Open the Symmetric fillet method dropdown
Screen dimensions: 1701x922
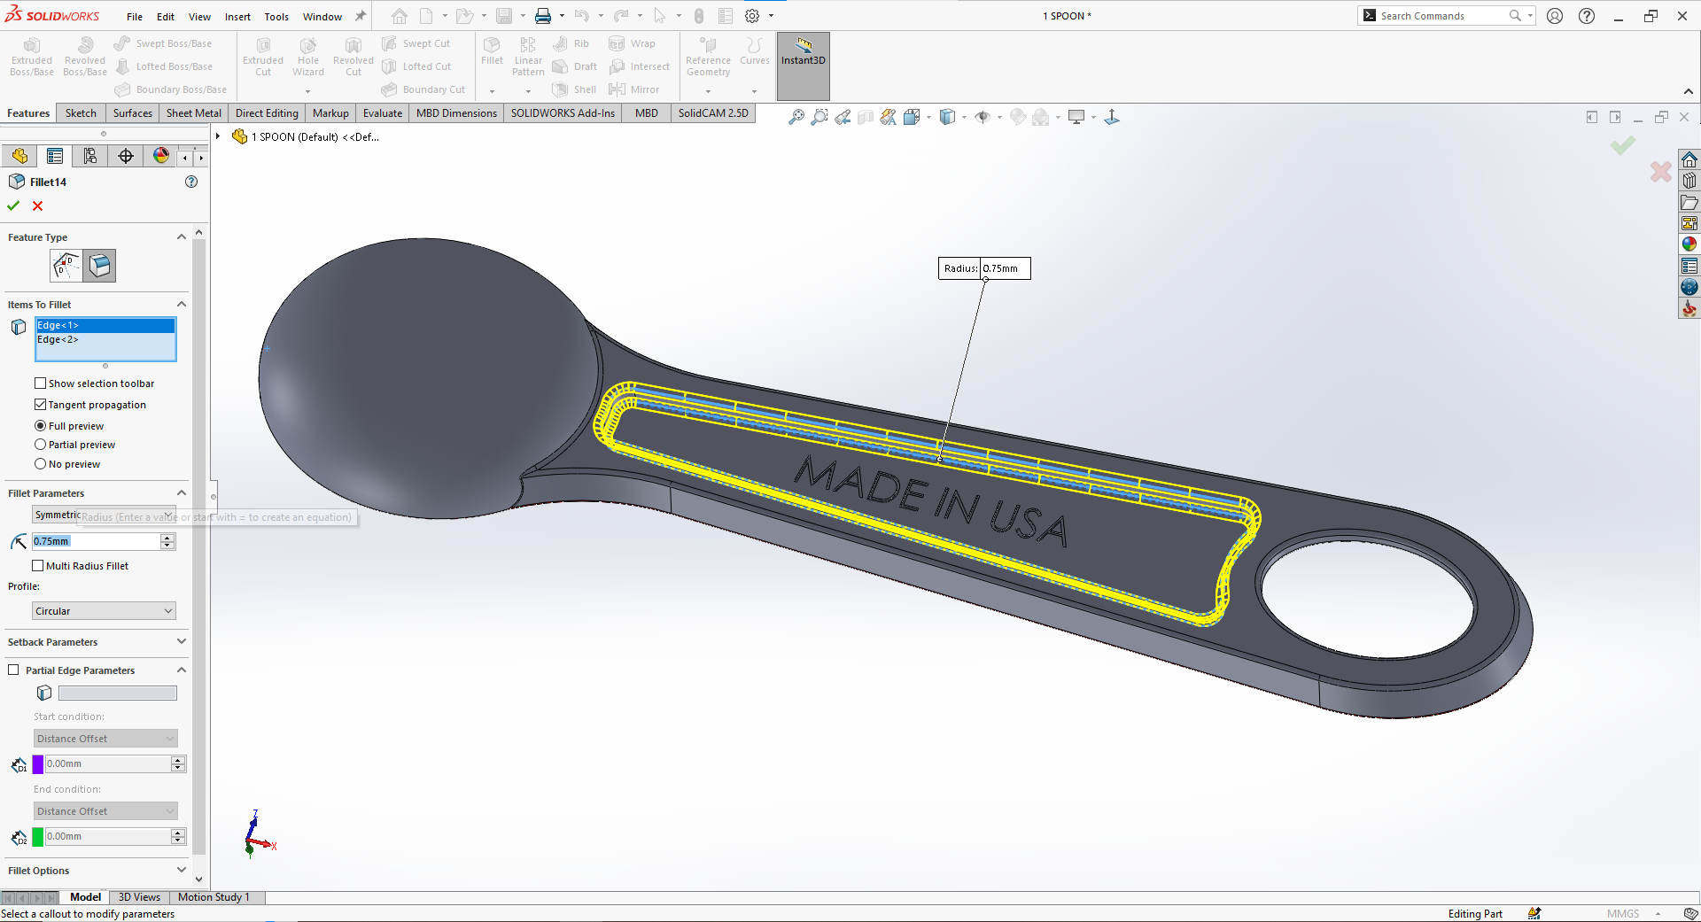[x=105, y=515]
